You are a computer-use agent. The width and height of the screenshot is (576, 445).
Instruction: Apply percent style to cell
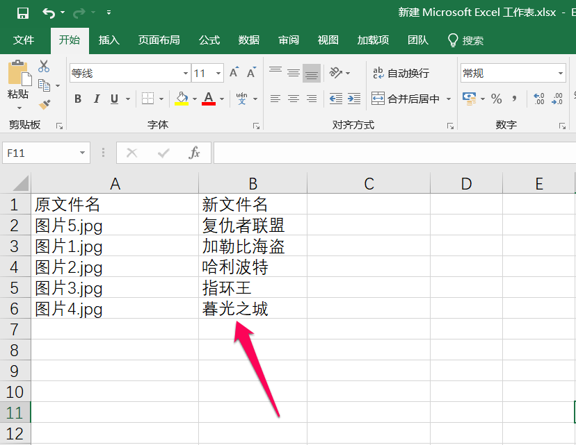[496, 99]
